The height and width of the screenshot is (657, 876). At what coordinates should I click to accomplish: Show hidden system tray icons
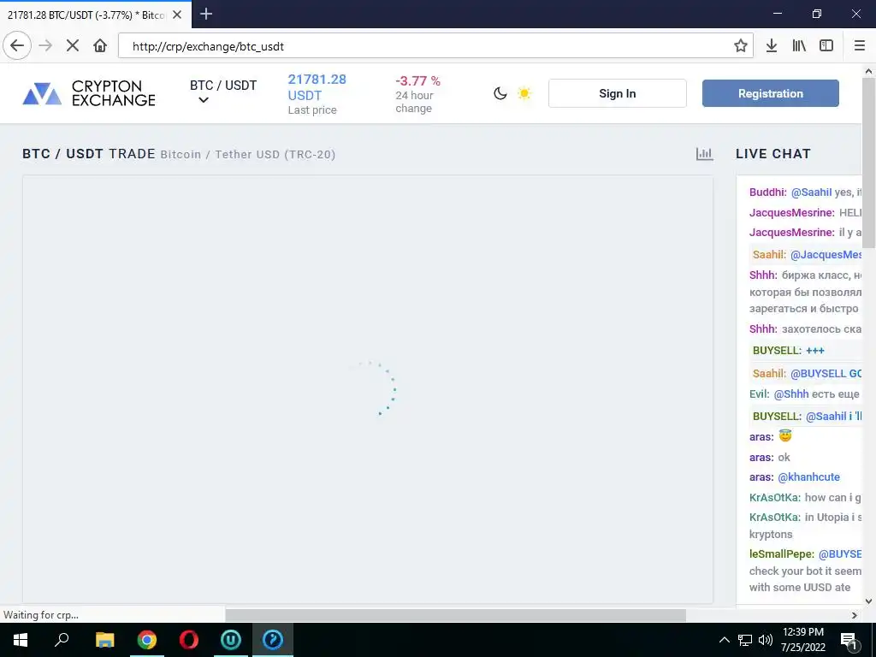[724, 640]
